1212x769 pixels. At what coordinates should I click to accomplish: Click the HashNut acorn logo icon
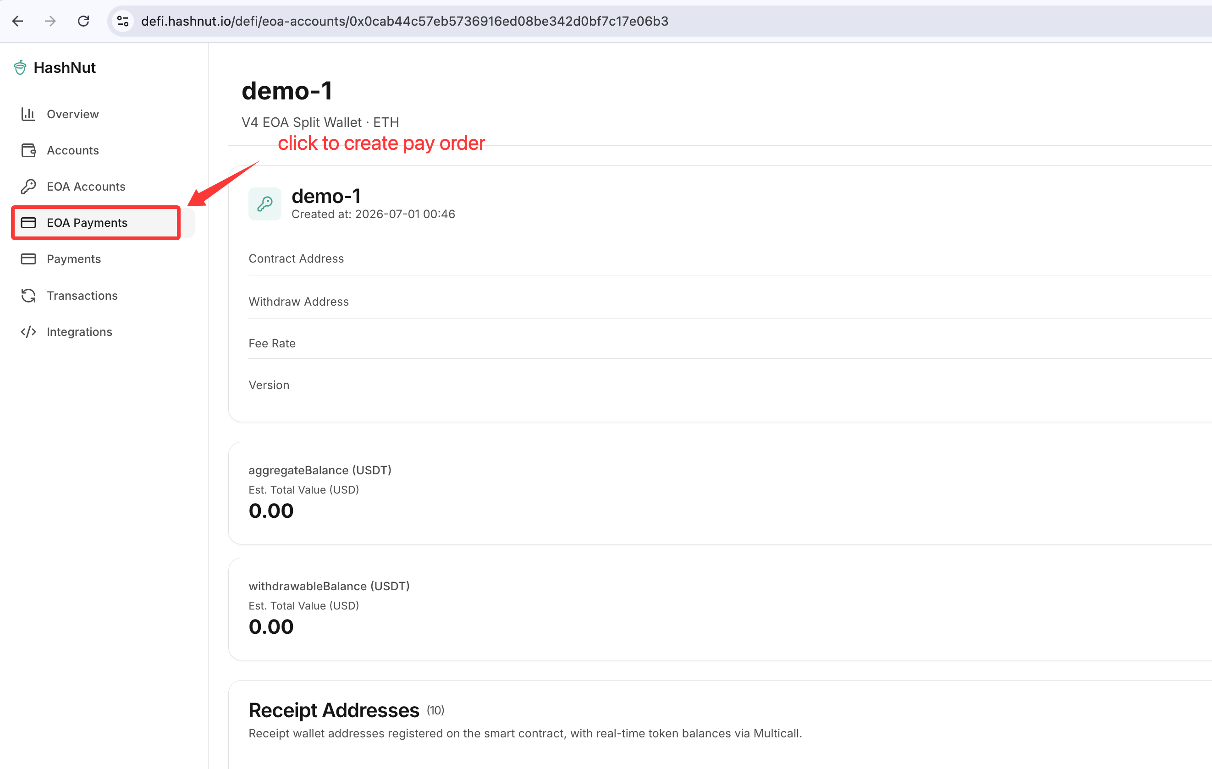pos(20,67)
